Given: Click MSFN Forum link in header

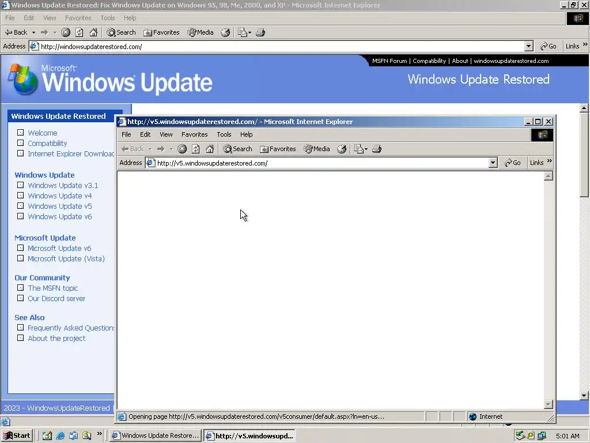Looking at the screenshot, I should [x=389, y=61].
